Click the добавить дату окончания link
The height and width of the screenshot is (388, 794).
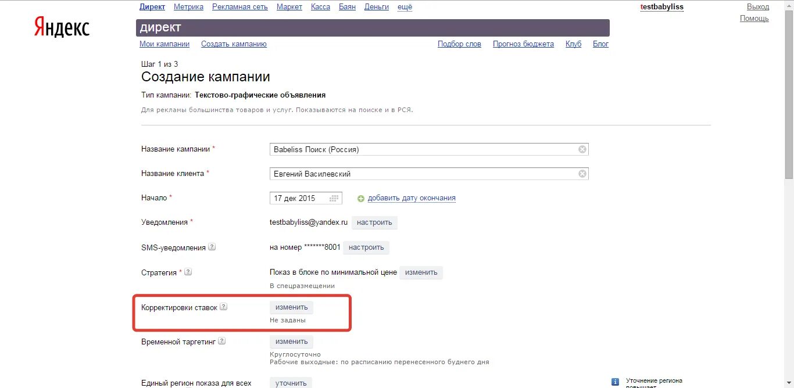tap(412, 198)
